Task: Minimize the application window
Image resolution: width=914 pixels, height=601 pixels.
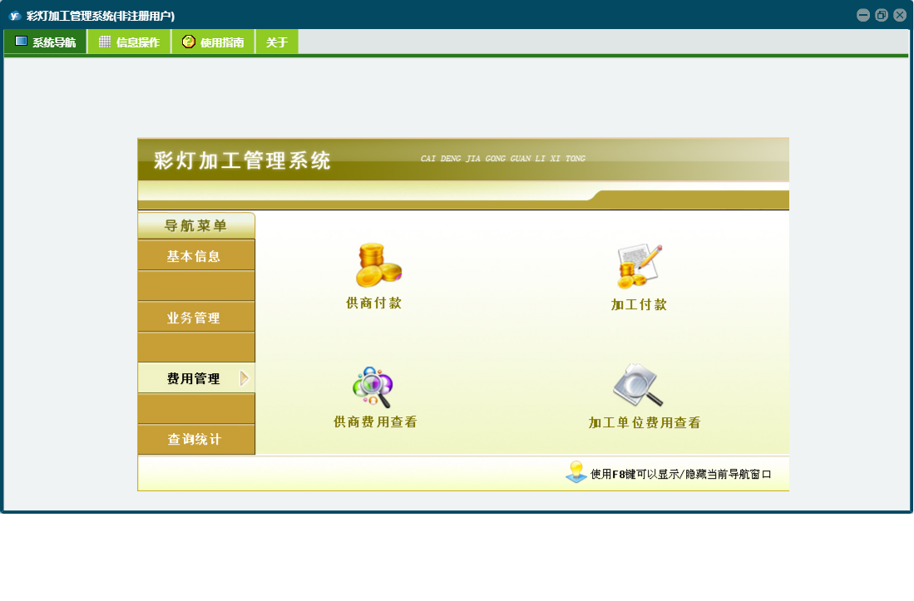Action: (863, 15)
